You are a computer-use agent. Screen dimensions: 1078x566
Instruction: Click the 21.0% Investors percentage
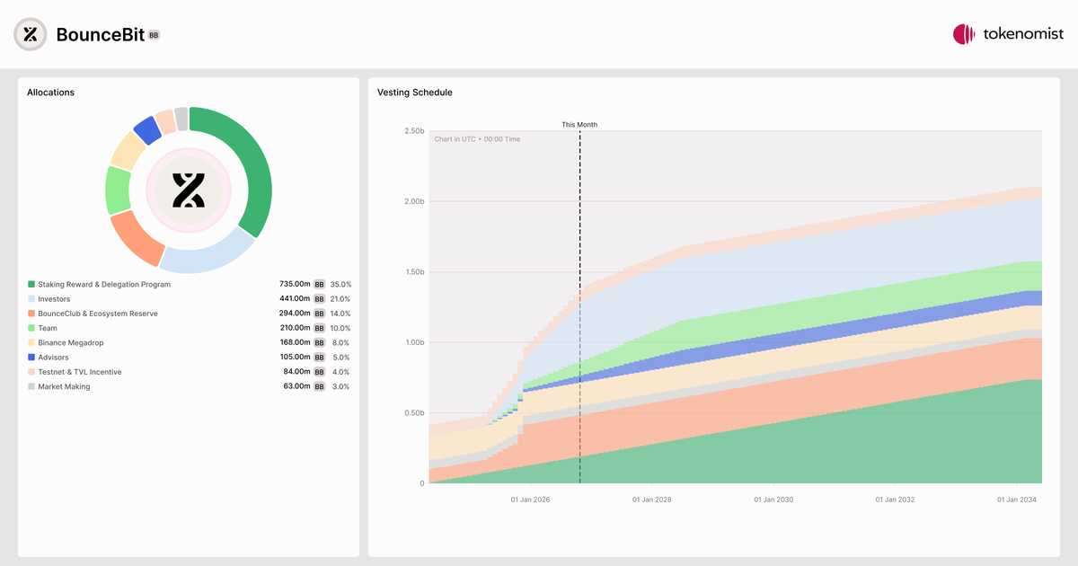click(x=340, y=299)
